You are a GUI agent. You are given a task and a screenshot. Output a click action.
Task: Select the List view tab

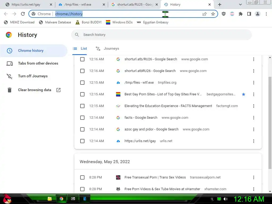80,49
